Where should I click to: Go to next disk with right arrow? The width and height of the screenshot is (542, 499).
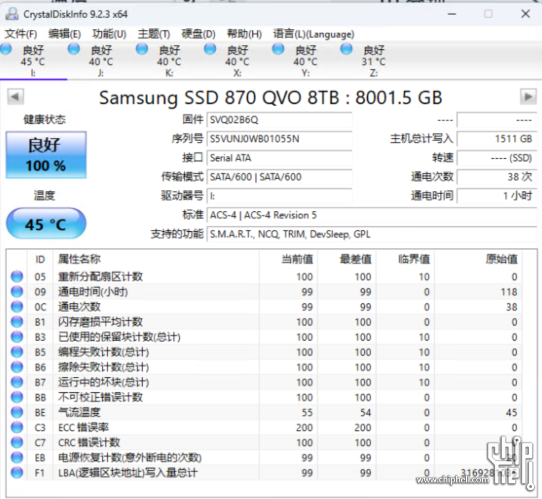point(528,96)
